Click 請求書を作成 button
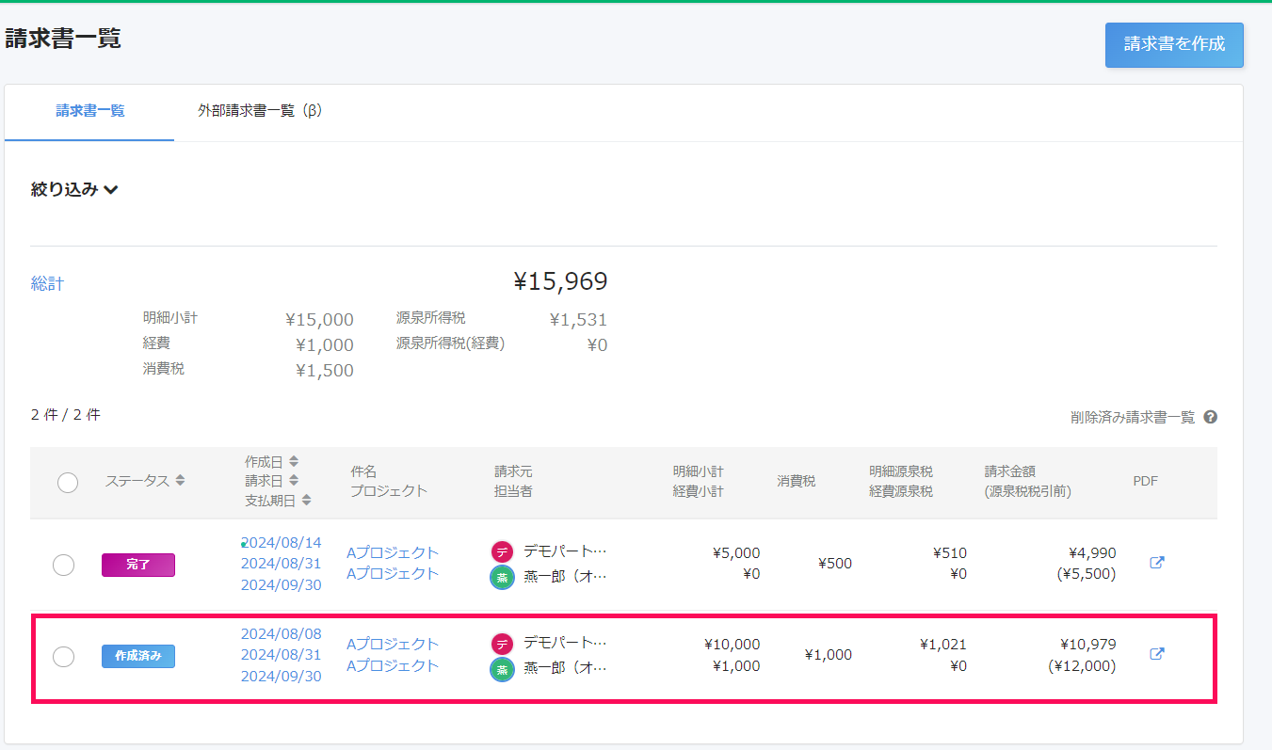The width and height of the screenshot is (1272, 750). point(1174,44)
